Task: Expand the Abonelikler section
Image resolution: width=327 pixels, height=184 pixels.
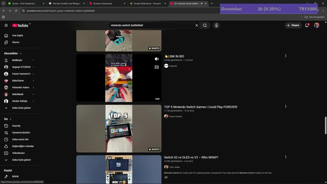Action: [13, 53]
